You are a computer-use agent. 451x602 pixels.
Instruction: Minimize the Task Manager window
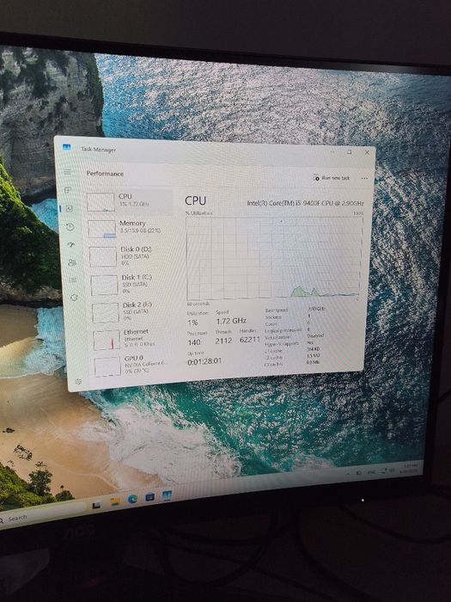[332, 151]
